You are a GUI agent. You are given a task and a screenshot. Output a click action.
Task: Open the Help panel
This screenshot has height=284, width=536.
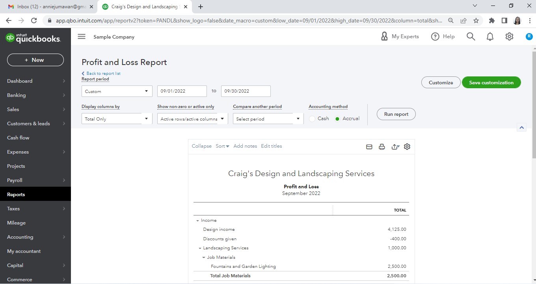pos(443,37)
